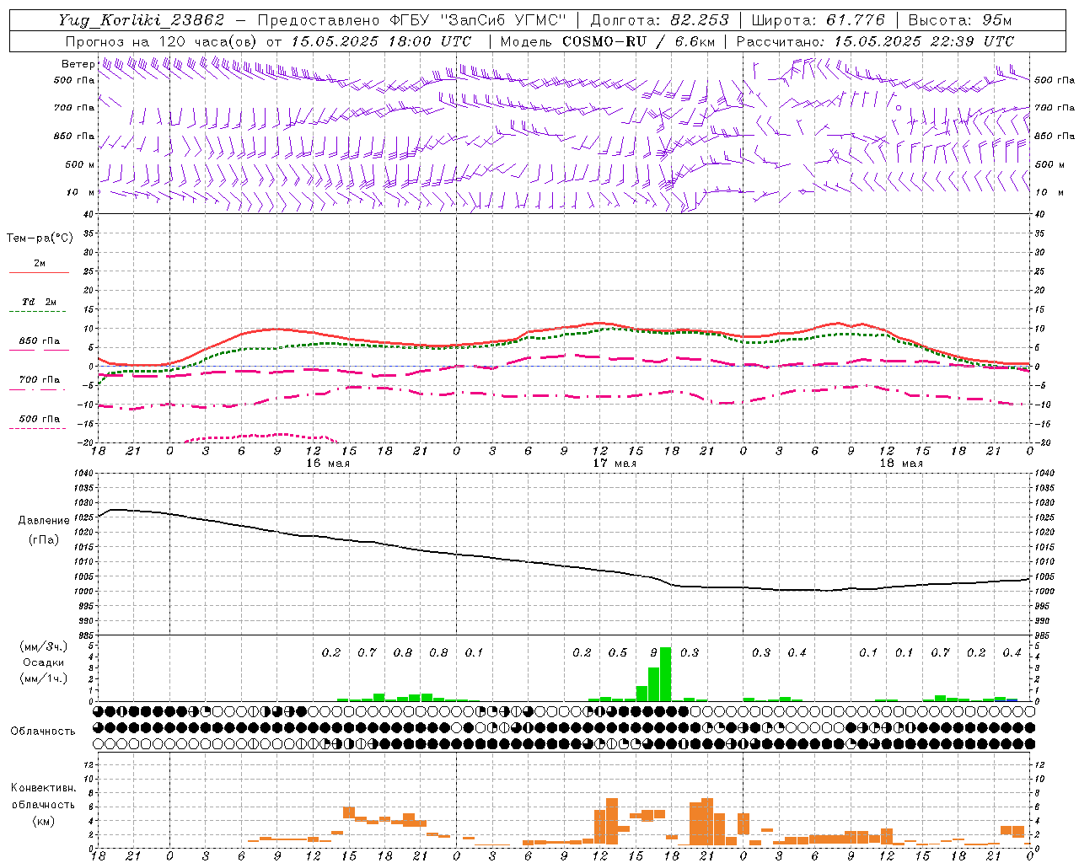Click the model name COSMO-RU / 6.6км

639,41
